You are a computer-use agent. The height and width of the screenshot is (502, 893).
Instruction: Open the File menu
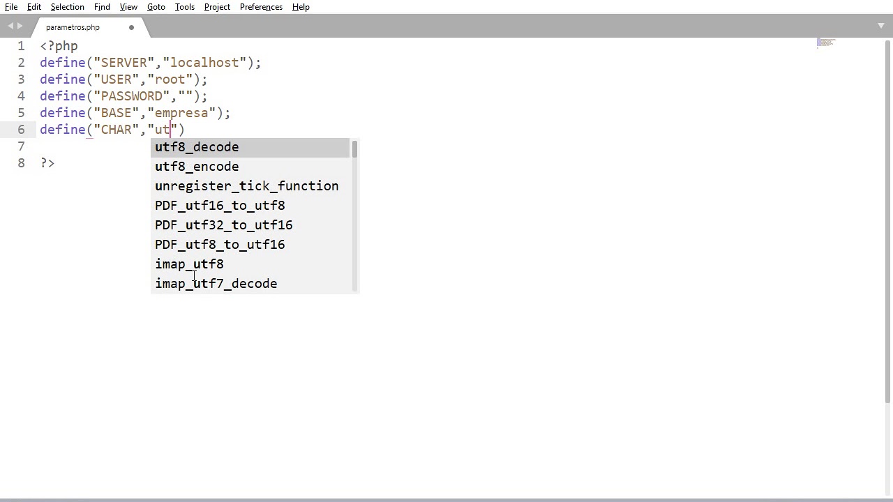tap(11, 7)
